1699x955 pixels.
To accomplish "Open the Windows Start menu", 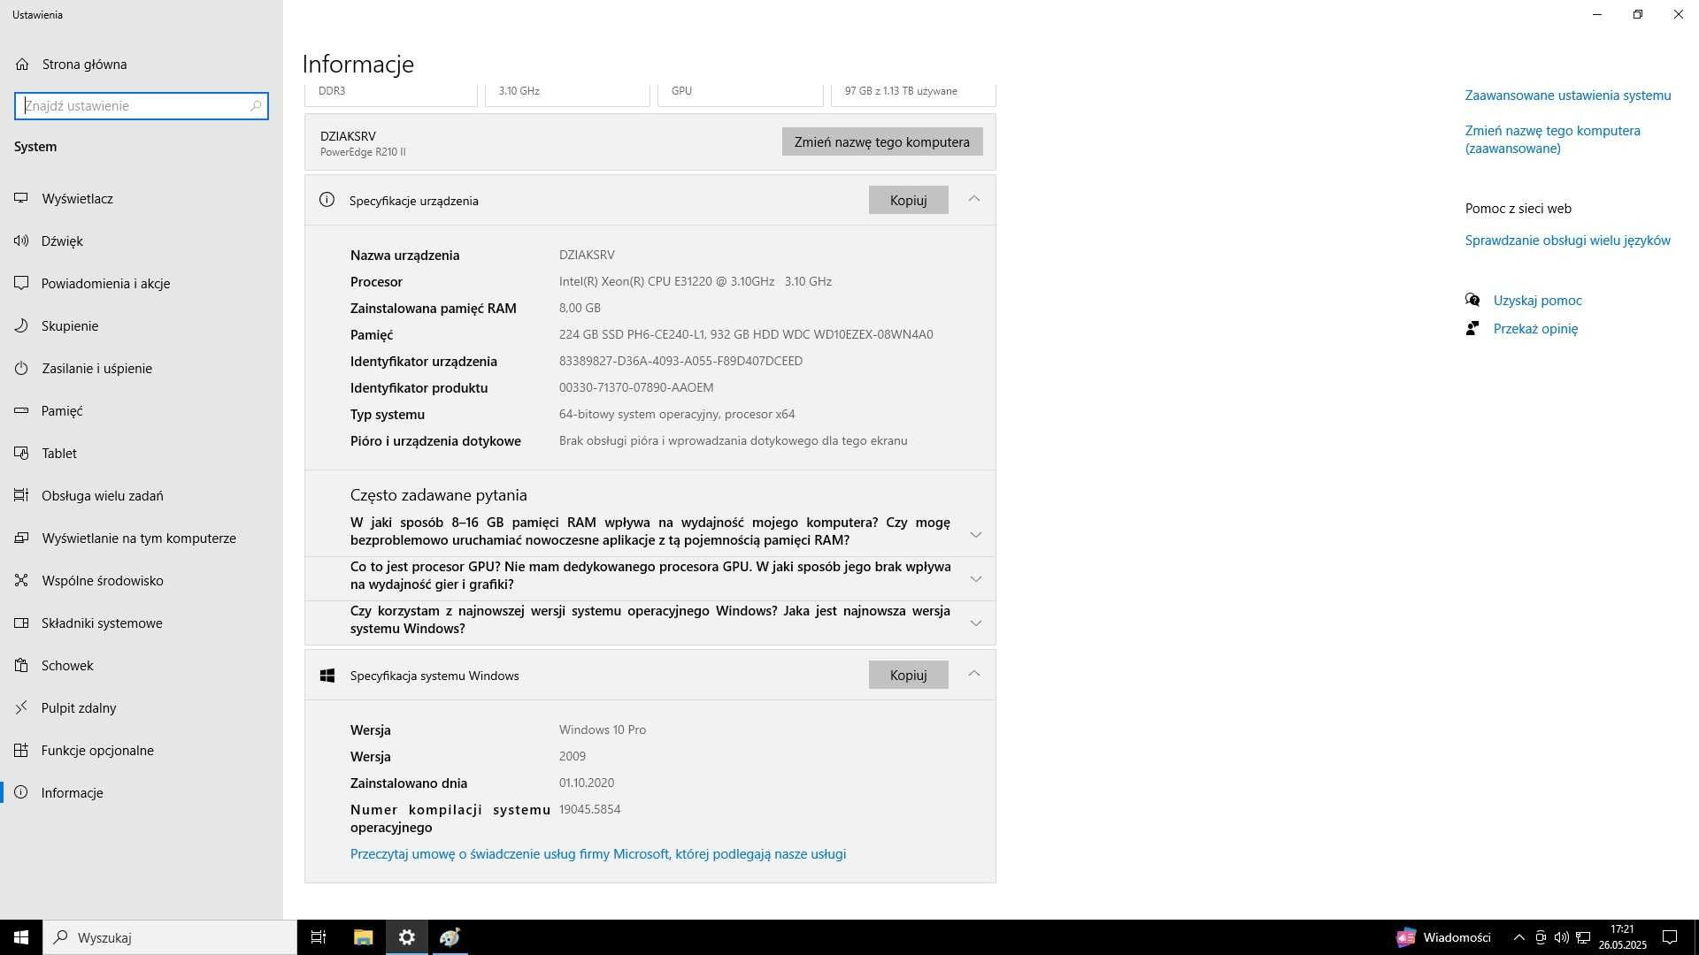I will [x=21, y=937].
